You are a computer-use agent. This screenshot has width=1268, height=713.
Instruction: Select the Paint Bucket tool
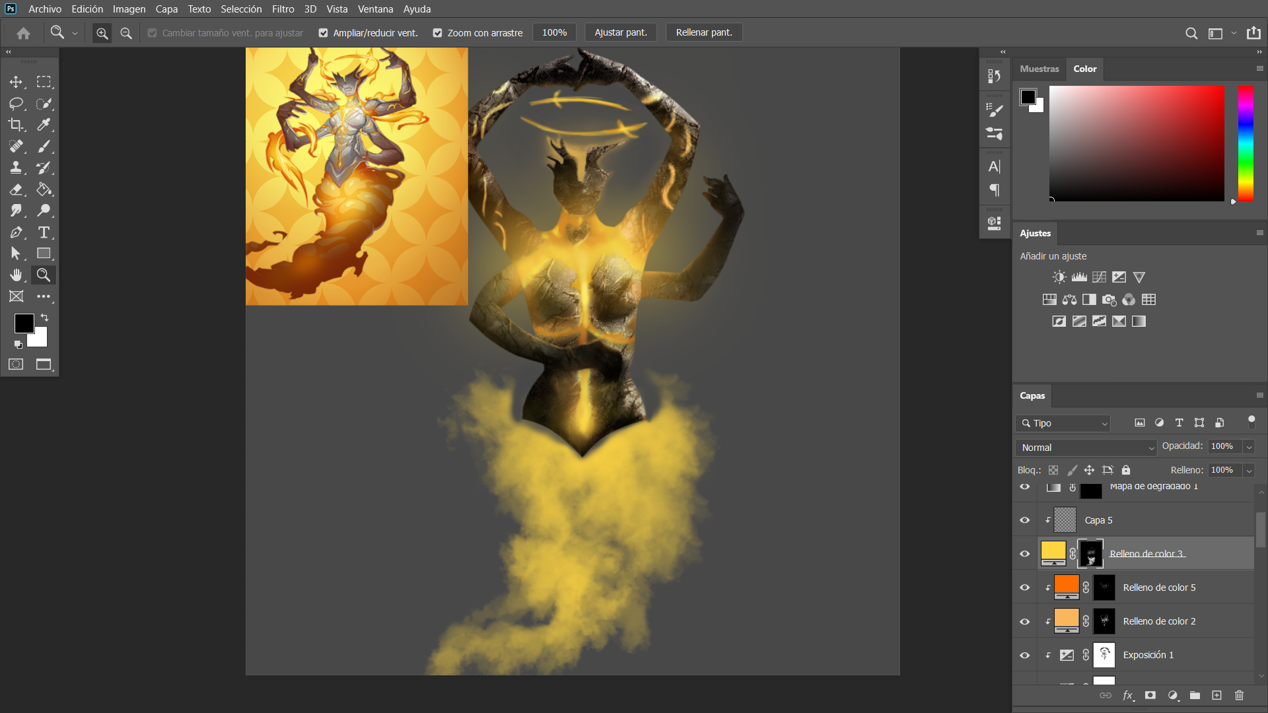(x=44, y=189)
